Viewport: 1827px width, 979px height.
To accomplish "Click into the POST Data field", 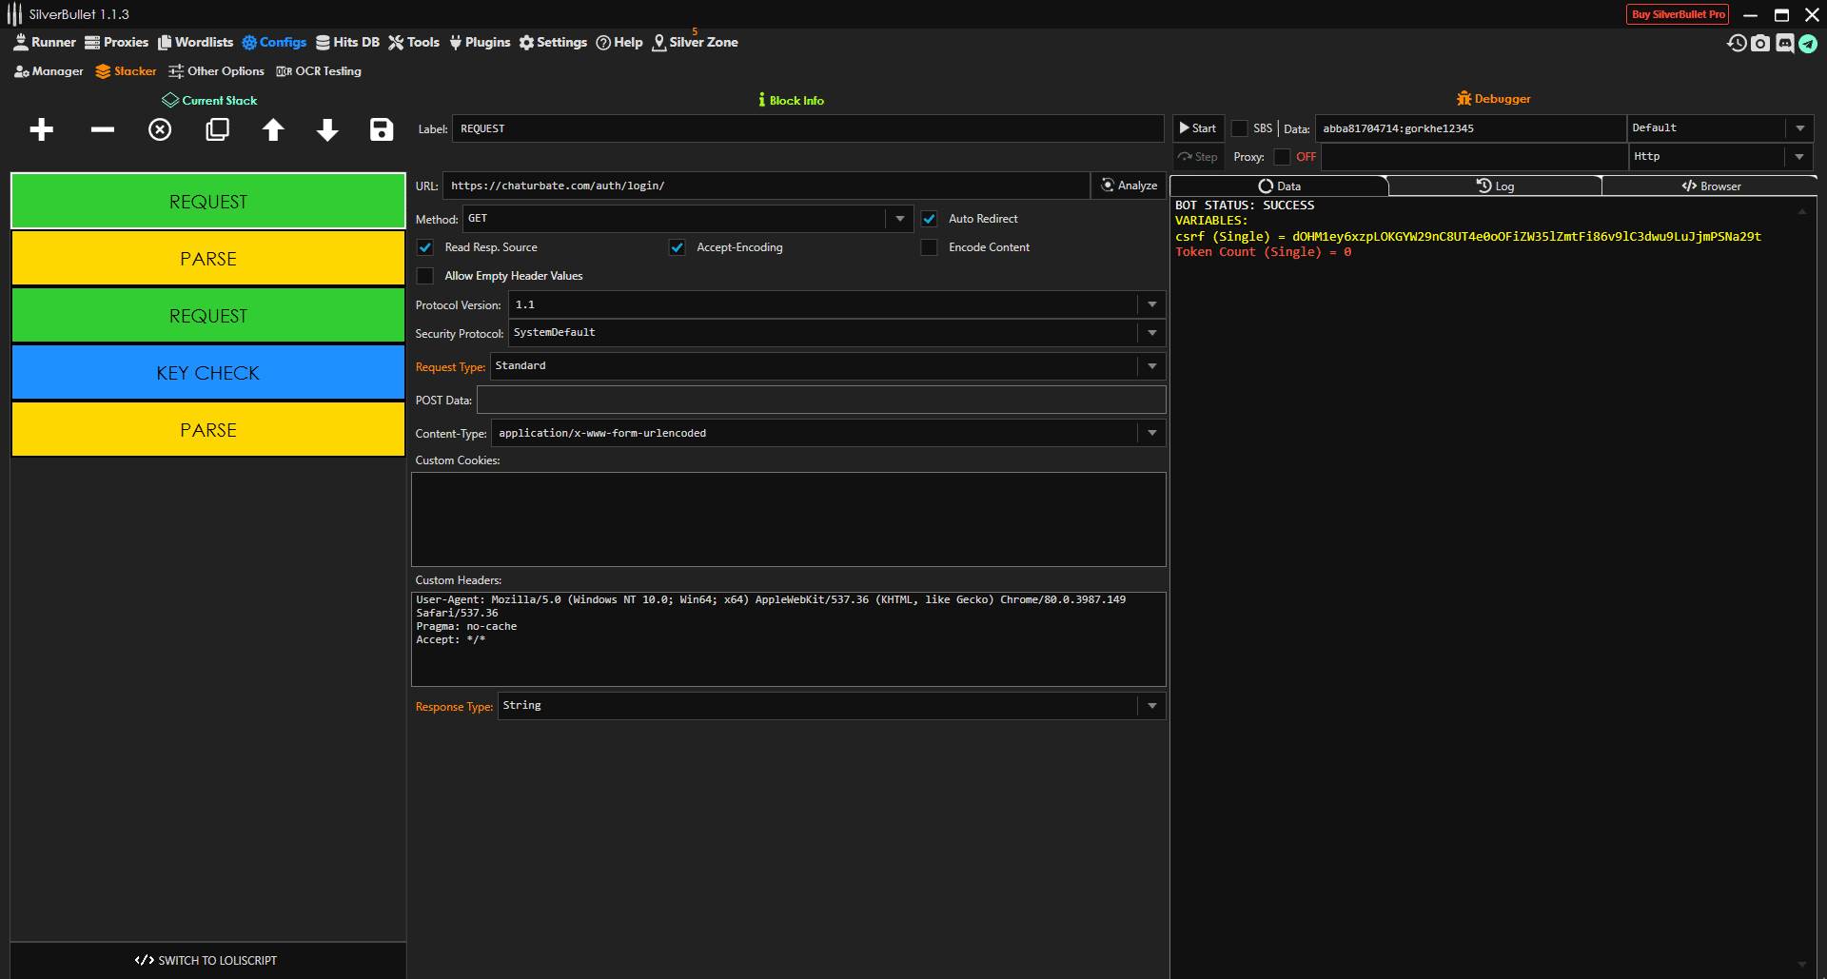I will click(820, 400).
